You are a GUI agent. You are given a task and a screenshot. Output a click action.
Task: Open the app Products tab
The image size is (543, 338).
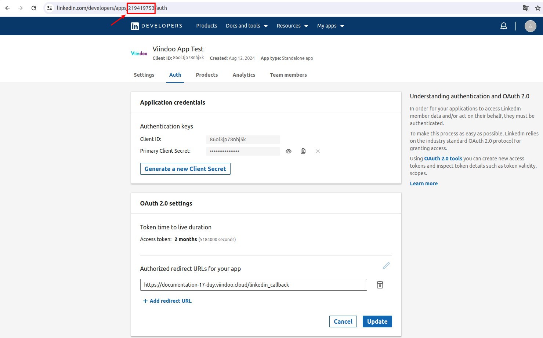[207, 75]
